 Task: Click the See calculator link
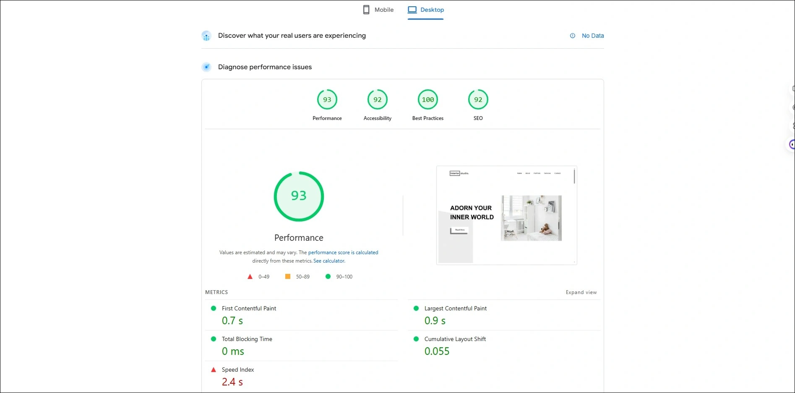point(329,260)
